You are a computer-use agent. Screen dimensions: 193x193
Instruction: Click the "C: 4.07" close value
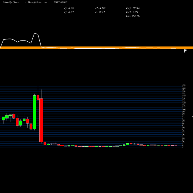pyautogui.click(x=69, y=12)
